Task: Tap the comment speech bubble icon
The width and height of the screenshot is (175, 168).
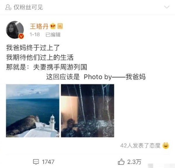Action: 36,162
